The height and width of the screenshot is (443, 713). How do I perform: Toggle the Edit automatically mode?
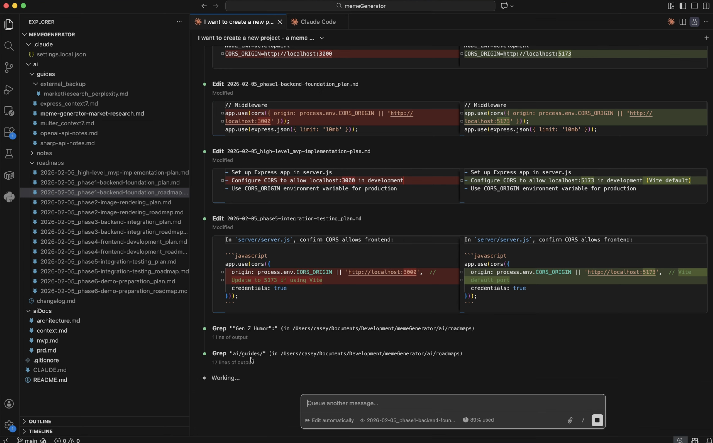tap(329, 420)
